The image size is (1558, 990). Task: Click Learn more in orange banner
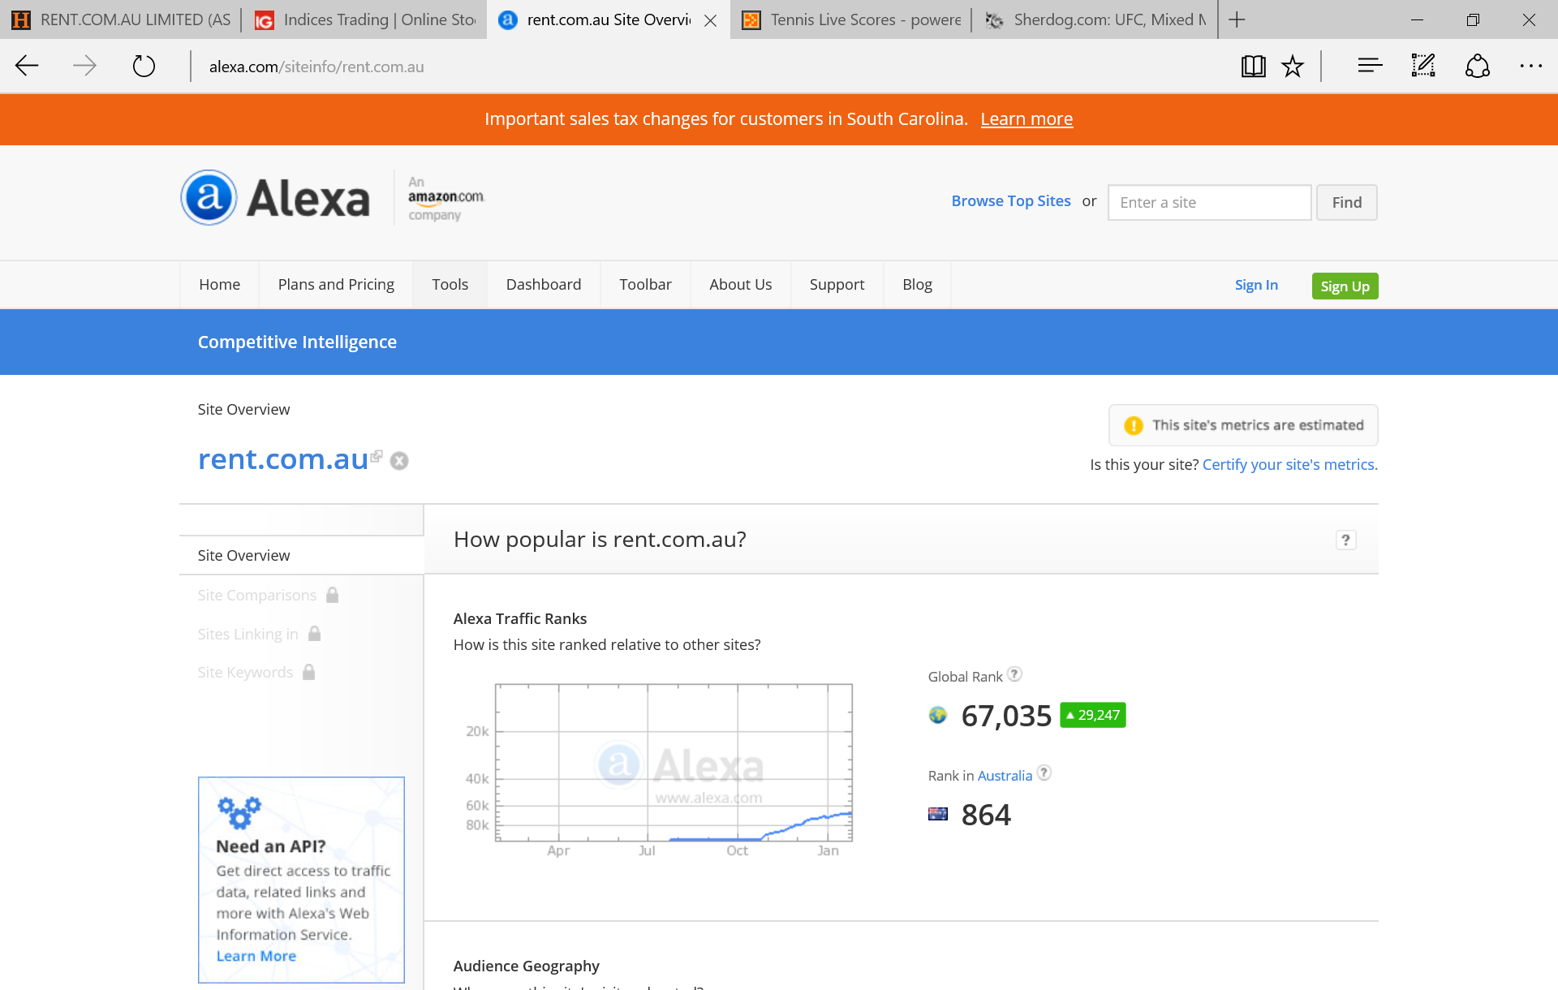pyautogui.click(x=1026, y=118)
